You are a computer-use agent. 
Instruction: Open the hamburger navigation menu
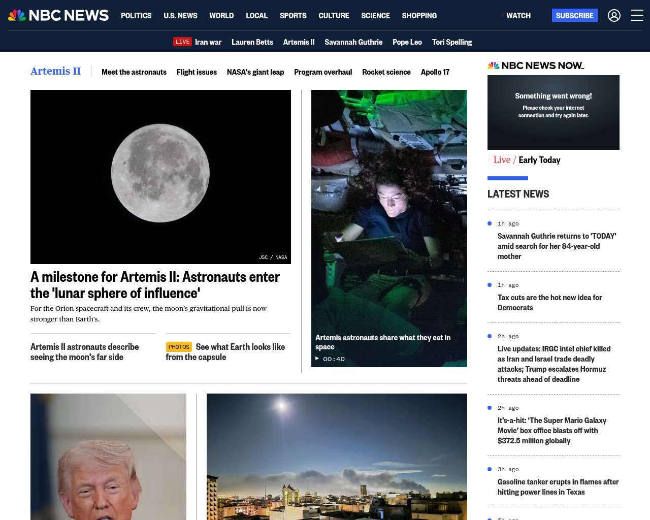[x=637, y=16]
